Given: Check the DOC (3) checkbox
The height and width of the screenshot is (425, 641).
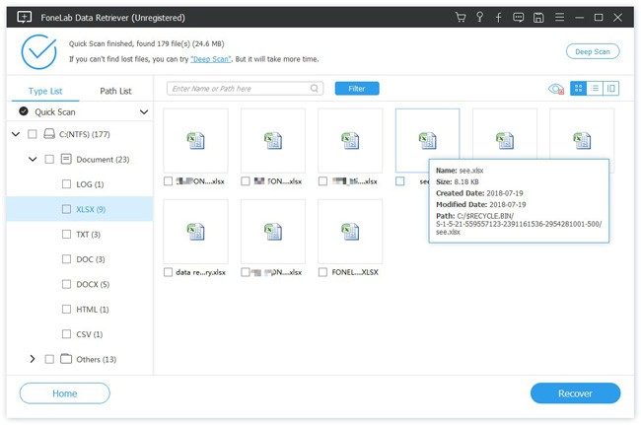Looking at the screenshot, I should pyautogui.click(x=66, y=258).
